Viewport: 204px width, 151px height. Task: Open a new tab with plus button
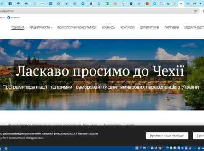201,4
